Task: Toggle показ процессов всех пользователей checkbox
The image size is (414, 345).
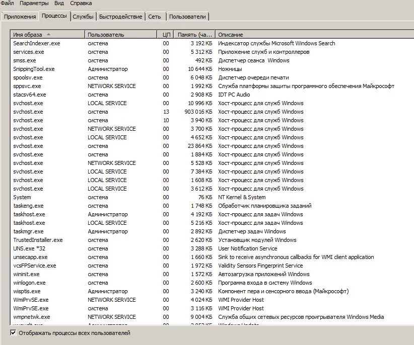Action: 13,333
